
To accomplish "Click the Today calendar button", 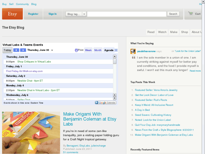I will tap(7, 50).
